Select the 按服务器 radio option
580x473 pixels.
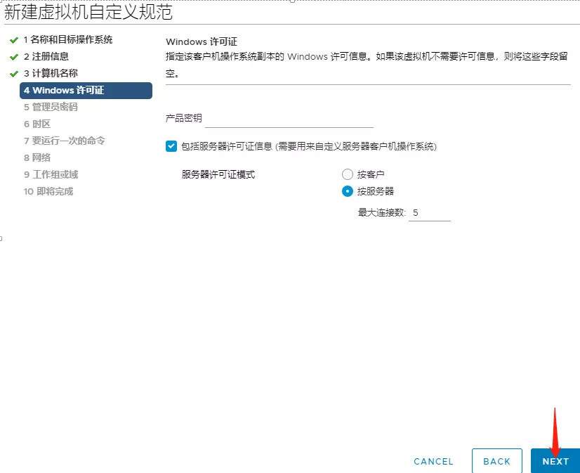tap(347, 191)
